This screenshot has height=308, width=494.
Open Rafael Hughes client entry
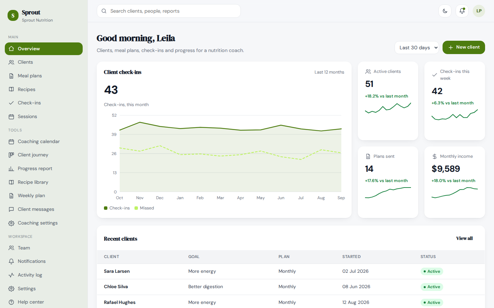291,303
